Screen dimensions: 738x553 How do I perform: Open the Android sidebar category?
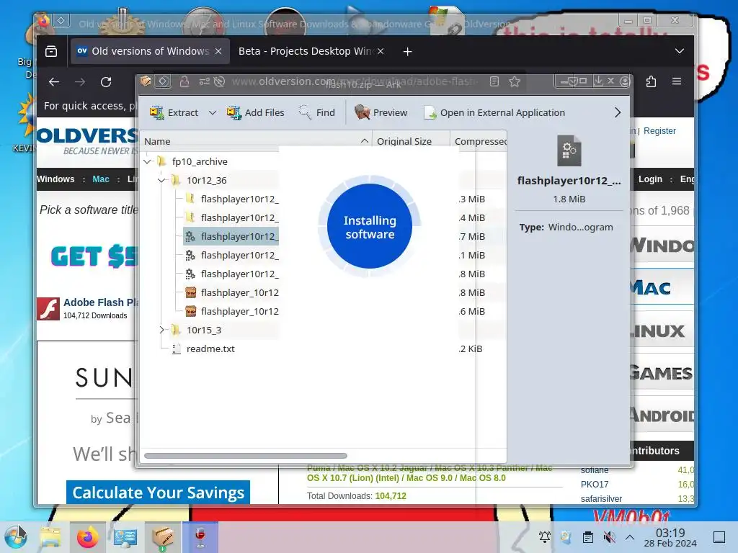coord(662,415)
